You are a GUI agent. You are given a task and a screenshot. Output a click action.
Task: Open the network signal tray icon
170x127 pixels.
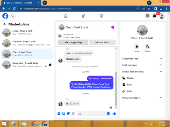click(x=150, y=124)
